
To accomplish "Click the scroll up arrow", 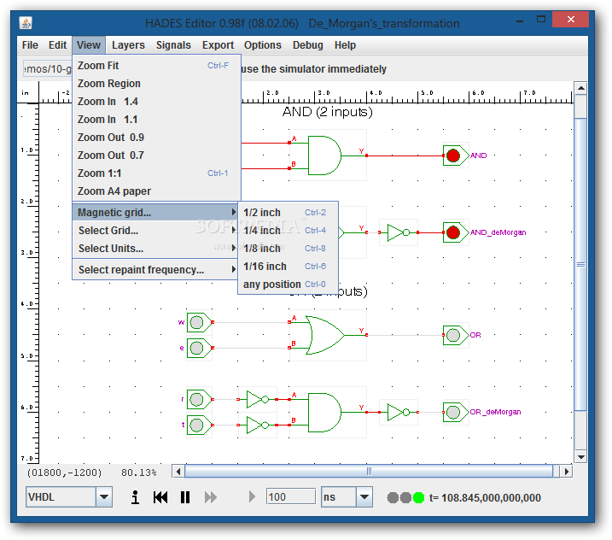I will [580, 88].
